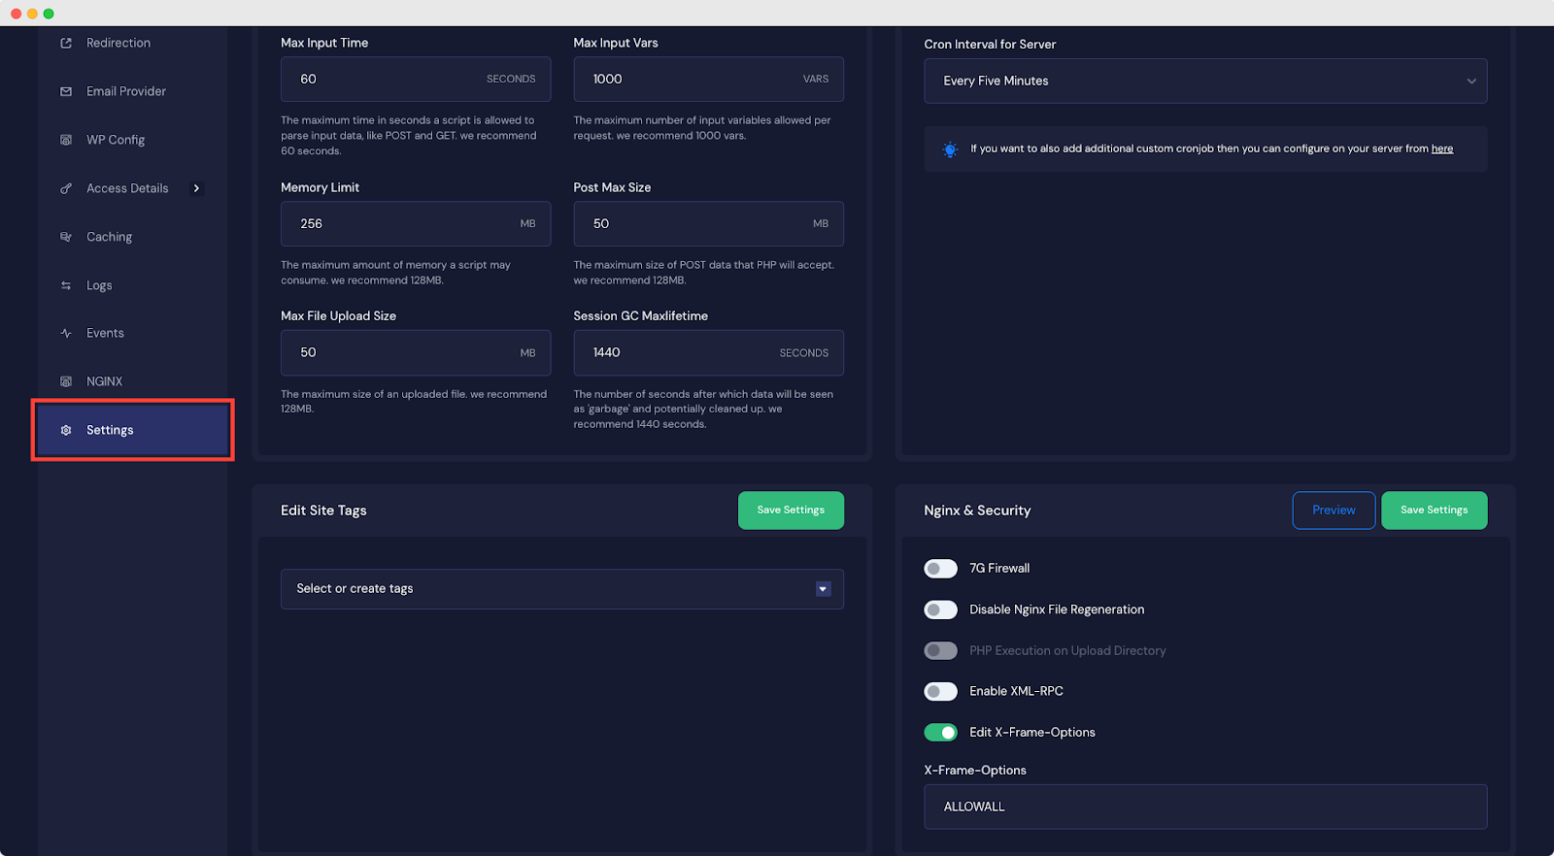Click the lightbulb tip icon
This screenshot has width=1554, height=856.
pos(950,149)
